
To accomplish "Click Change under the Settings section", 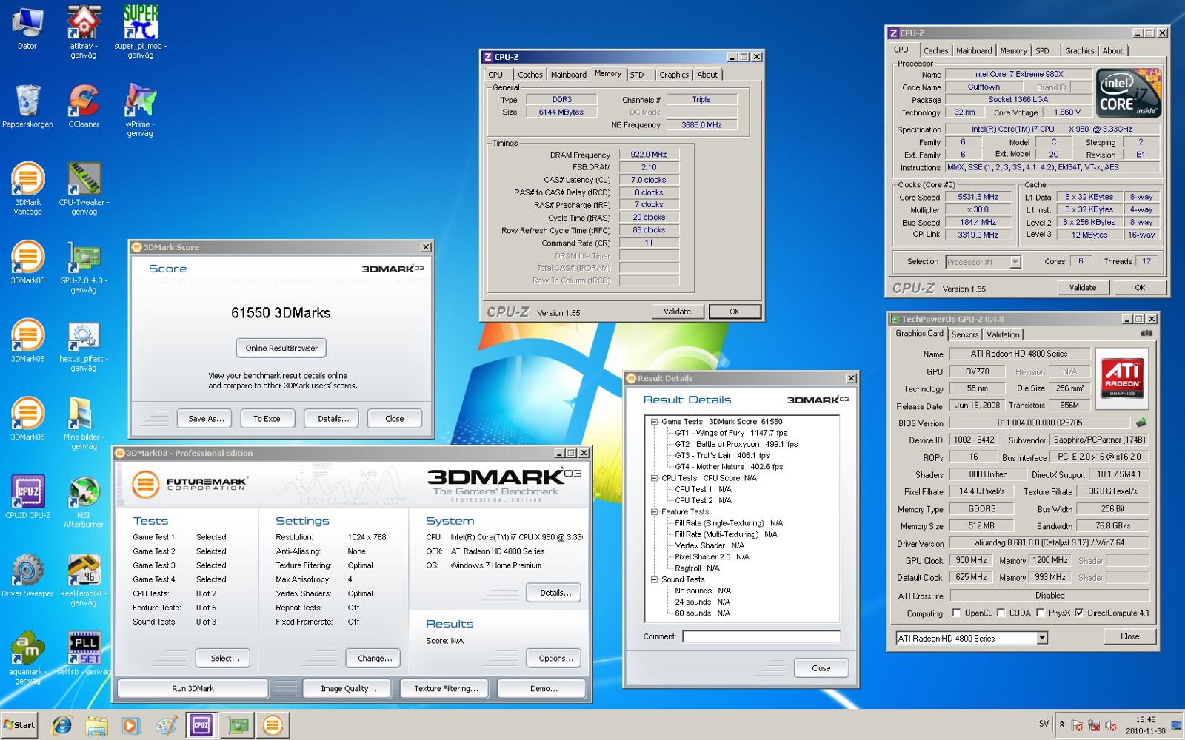I will (374, 658).
